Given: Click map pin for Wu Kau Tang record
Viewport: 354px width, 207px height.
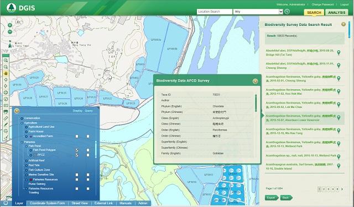Looking at the screenshot, I should point(339,131).
